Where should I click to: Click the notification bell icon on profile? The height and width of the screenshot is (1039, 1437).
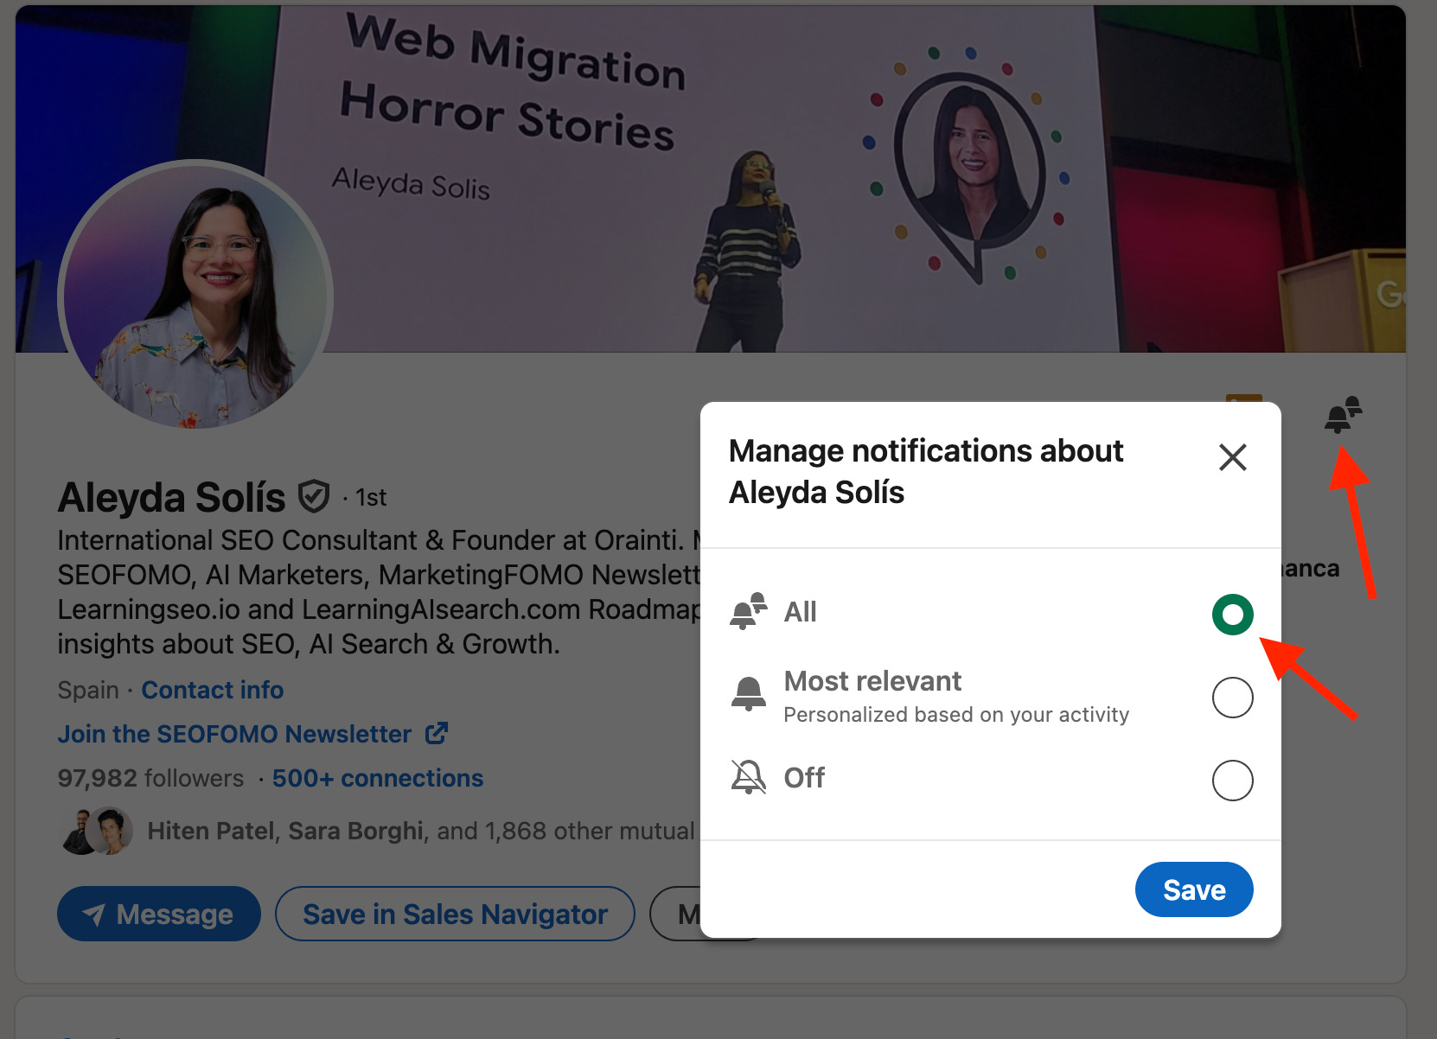tap(1343, 415)
